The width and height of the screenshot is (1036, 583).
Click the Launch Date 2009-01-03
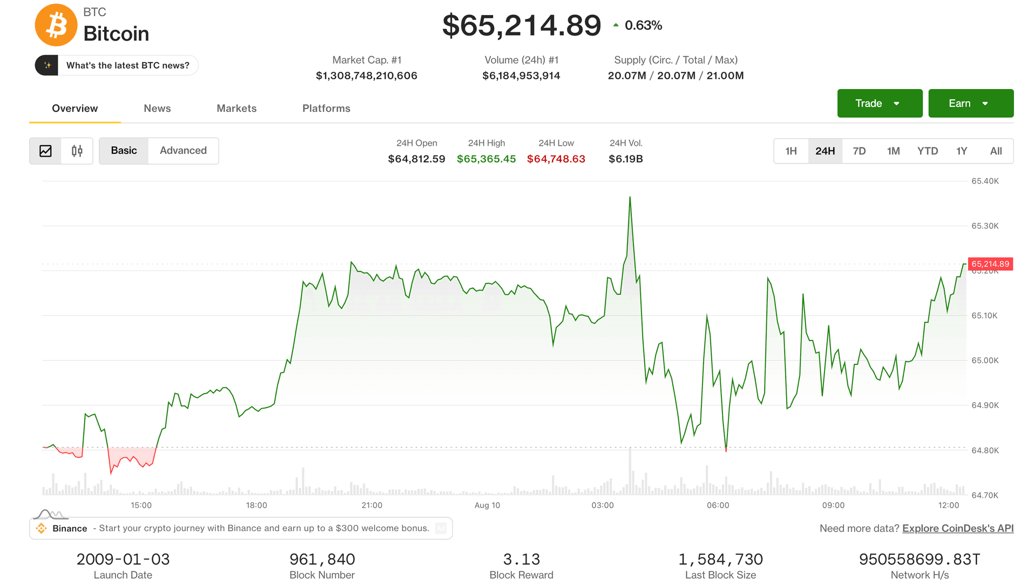123,559
